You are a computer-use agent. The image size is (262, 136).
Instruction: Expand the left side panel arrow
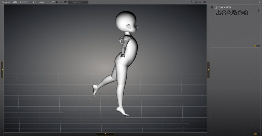(x=2, y=70)
